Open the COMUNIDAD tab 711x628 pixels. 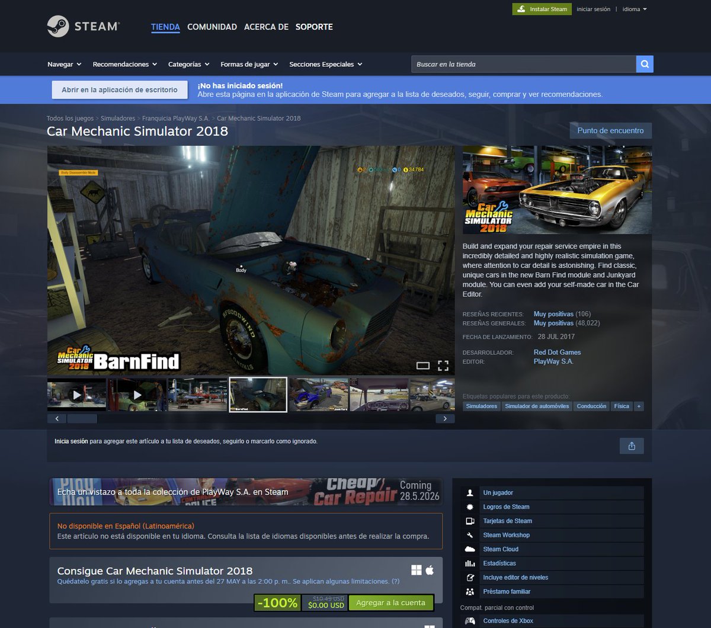pos(212,27)
